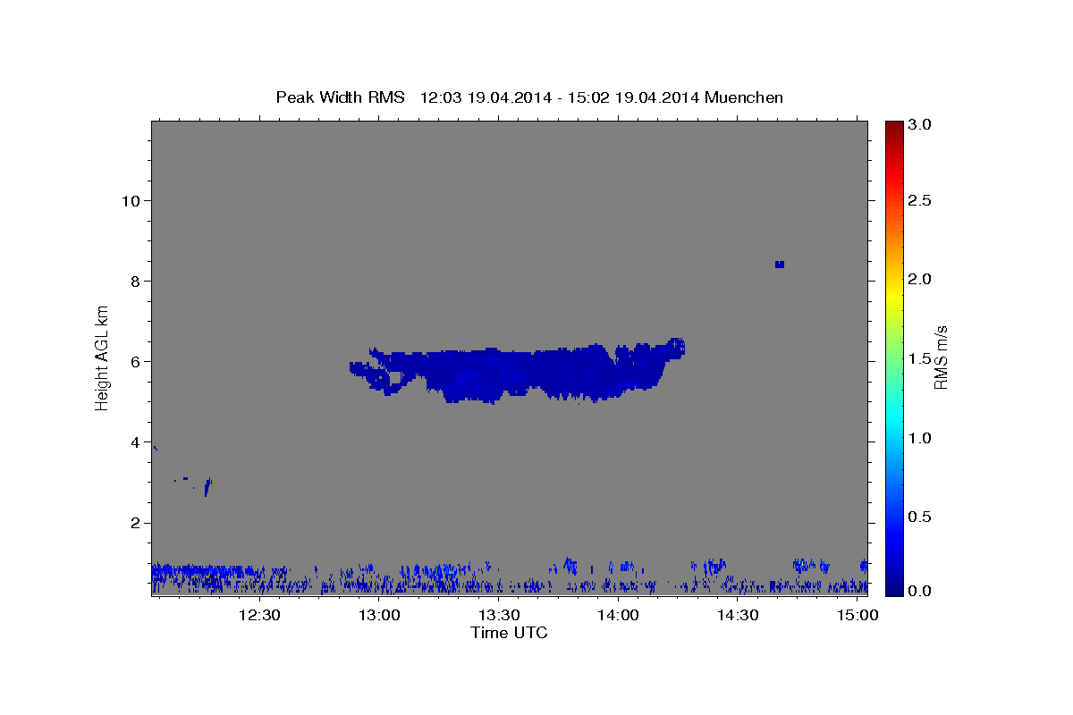Click colorbar value 0.0
Image resolution: width=1073 pixels, height=715 pixels.
click(921, 592)
